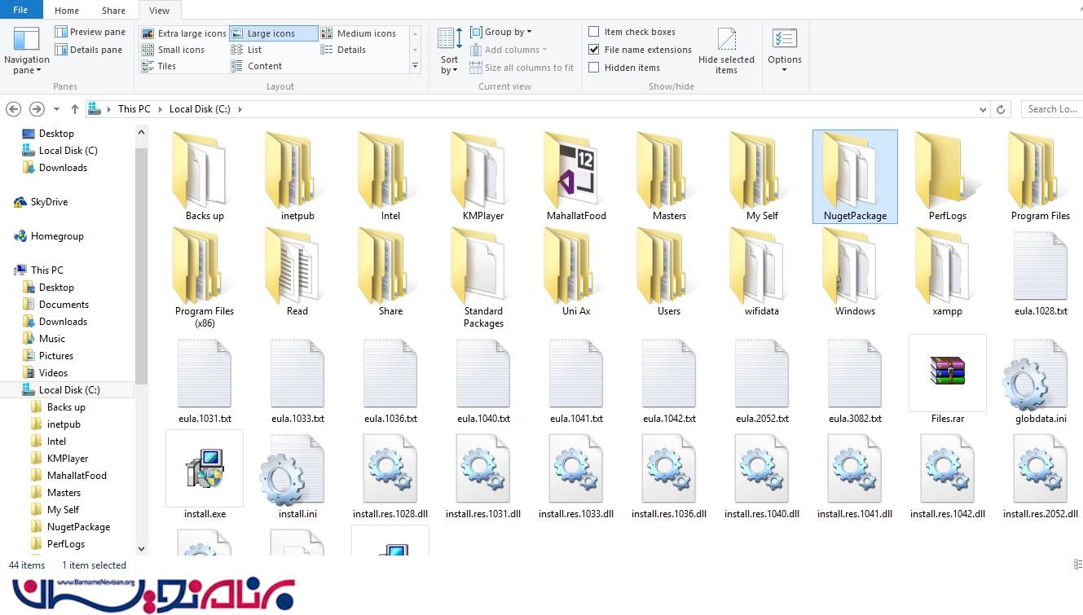This screenshot has width=1083, height=615.
Task: Select the eula.1033.txt file
Action: pos(297,380)
